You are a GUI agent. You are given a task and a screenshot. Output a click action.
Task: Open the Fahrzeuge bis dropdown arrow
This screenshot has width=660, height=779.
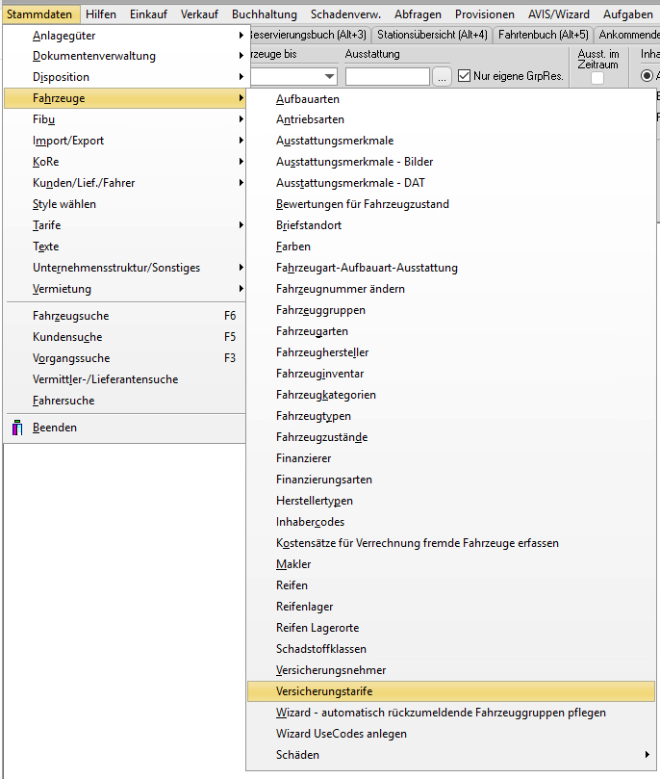pos(330,77)
